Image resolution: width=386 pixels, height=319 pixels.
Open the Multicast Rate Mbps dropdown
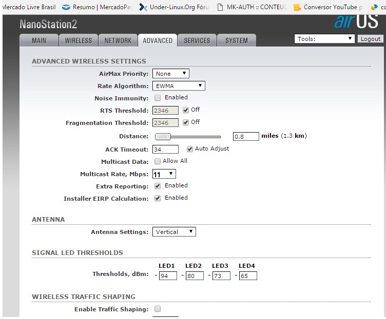[164, 174]
